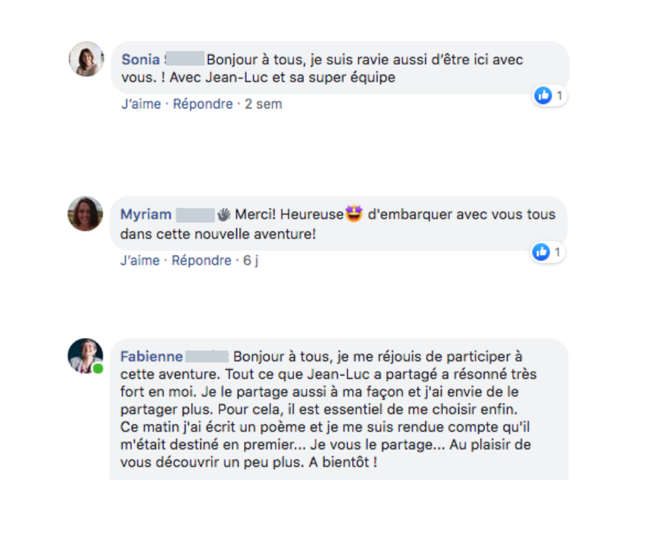Open Fabienne's profile picture
Viewport: 663px width, 555px height.
85,356
